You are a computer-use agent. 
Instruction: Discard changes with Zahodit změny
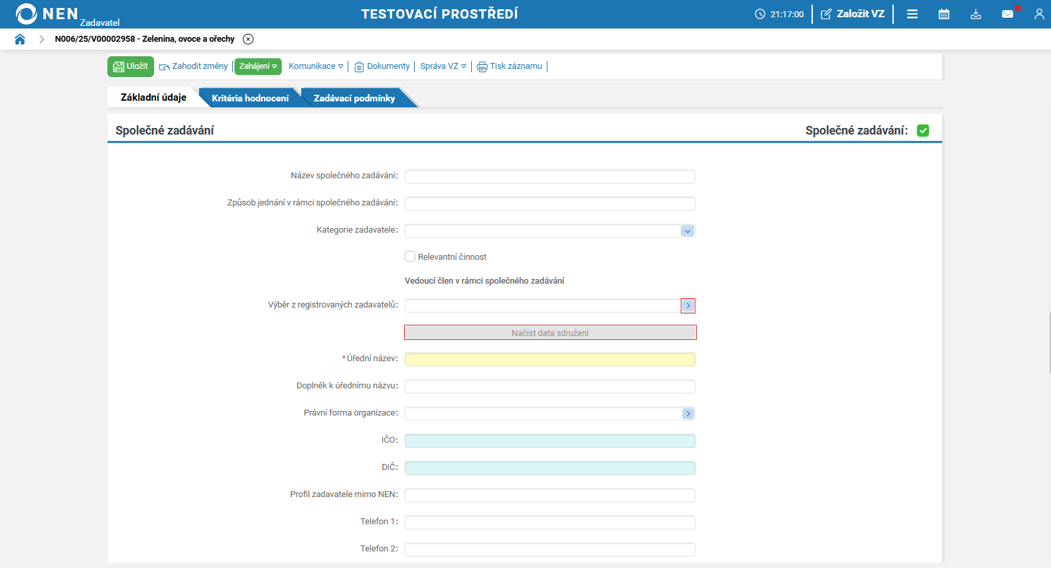pos(193,66)
